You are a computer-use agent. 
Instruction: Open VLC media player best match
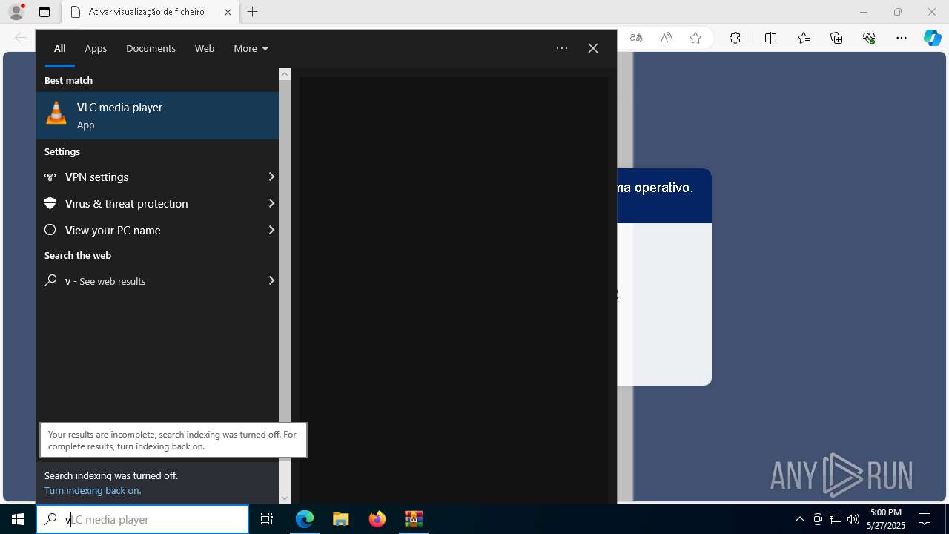(157, 116)
